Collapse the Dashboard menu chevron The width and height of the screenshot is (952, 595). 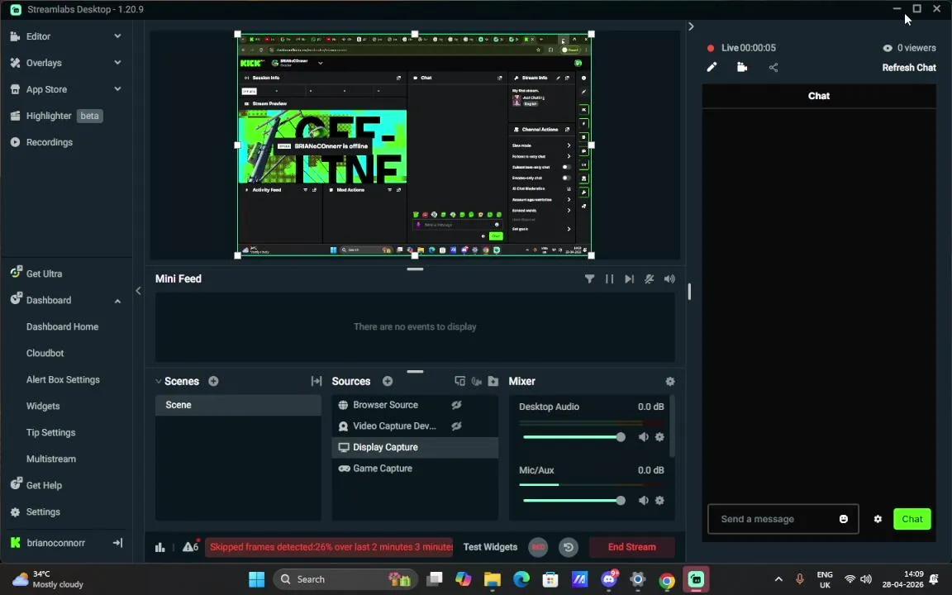pyautogui.click(x=117, y=301)
